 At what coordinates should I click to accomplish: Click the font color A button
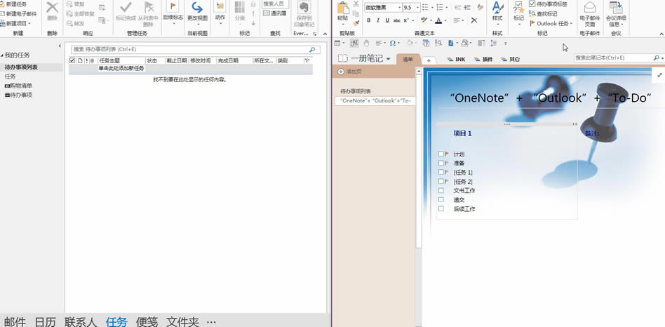[438, 20]
